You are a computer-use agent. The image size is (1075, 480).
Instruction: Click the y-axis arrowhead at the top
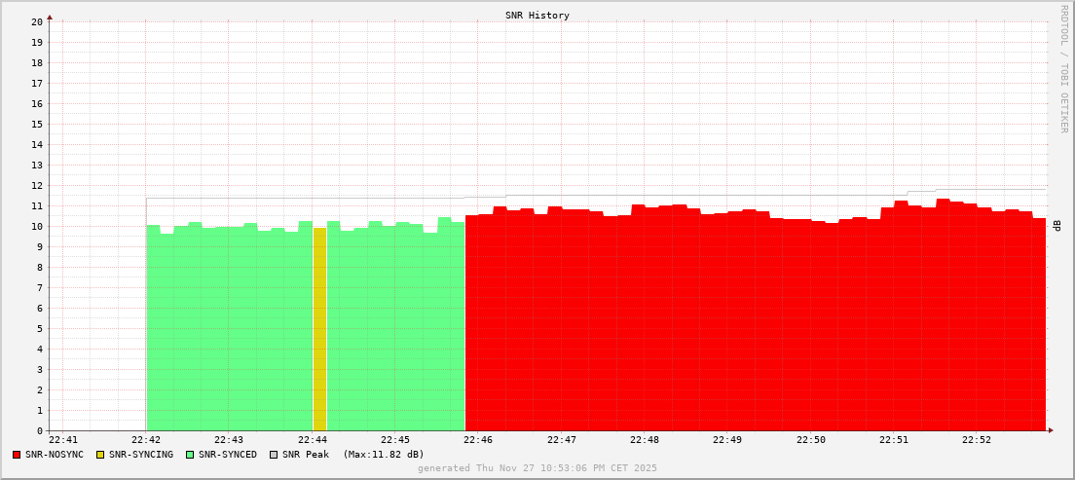pyautogui.click(x=50, y=17)
